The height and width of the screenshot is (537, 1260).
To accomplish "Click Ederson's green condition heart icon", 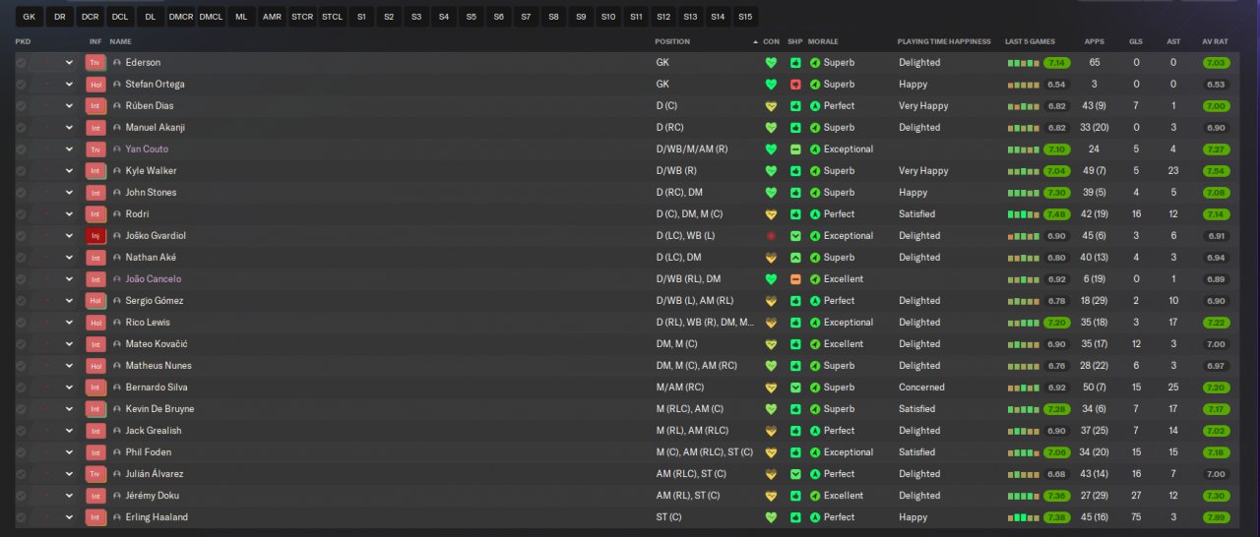I will click(771, 62).
